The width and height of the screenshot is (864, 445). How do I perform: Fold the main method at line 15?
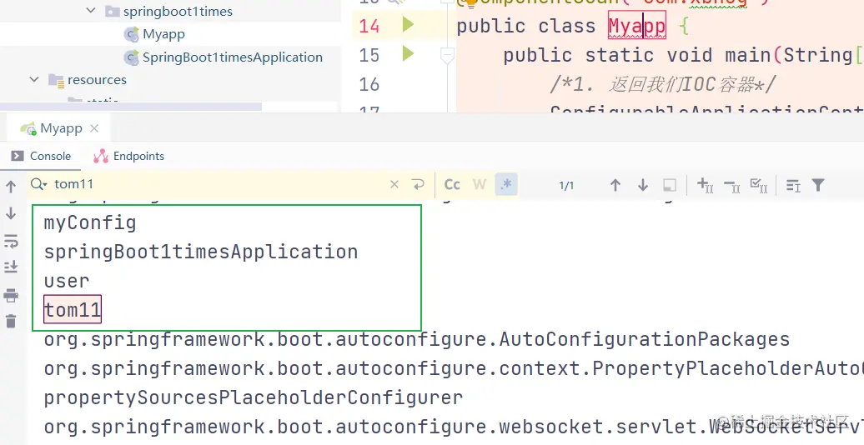[447, 54]
